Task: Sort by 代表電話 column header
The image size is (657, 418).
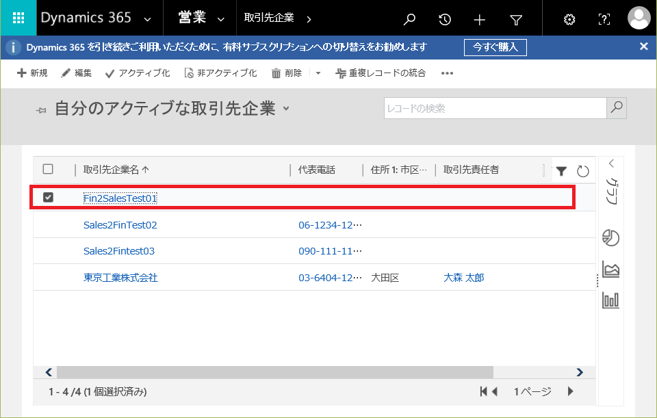Action: (316, 170)
